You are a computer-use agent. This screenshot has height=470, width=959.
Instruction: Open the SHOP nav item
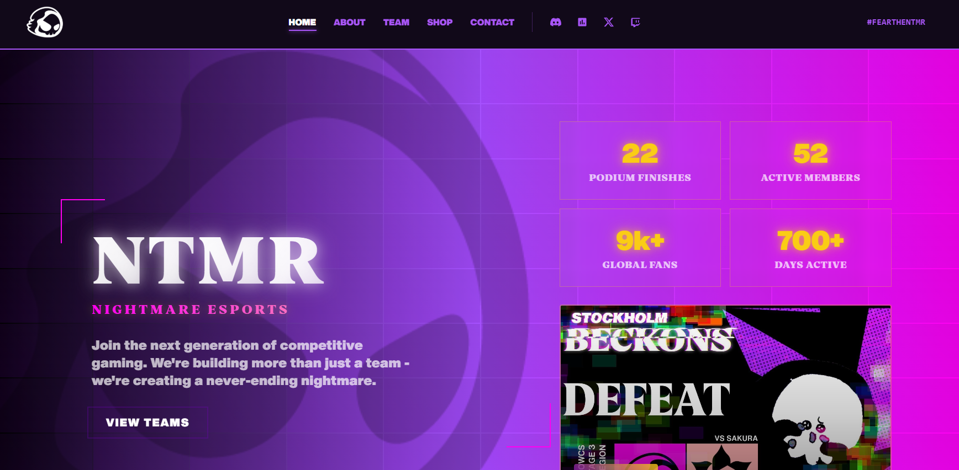point(440,22)
